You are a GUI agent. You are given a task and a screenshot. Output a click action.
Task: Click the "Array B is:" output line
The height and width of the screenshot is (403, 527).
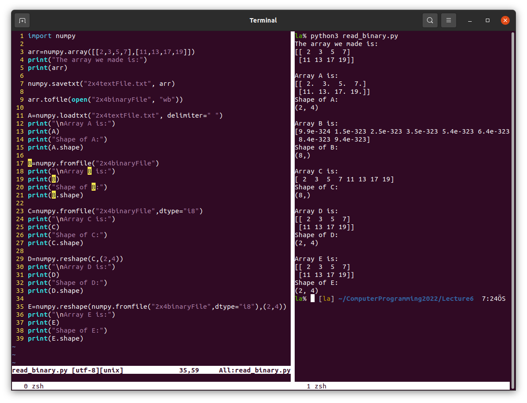[316, 123]
